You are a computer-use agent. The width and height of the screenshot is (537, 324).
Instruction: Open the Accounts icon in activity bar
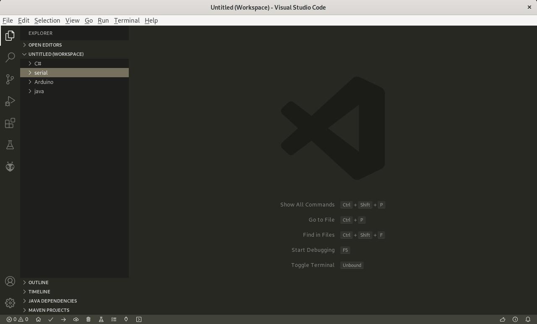10,281
